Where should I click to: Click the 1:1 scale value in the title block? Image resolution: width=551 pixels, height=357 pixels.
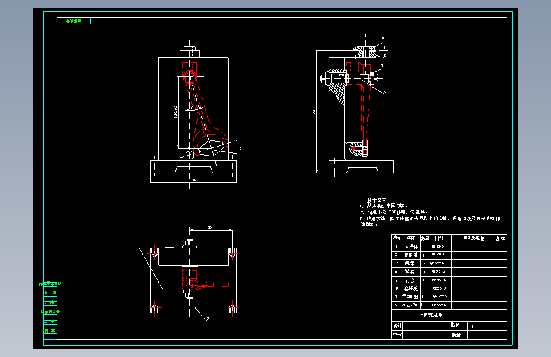pos(475,327)
